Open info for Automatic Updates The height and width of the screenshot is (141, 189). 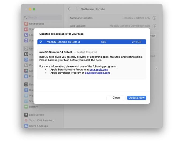(154, 18)
